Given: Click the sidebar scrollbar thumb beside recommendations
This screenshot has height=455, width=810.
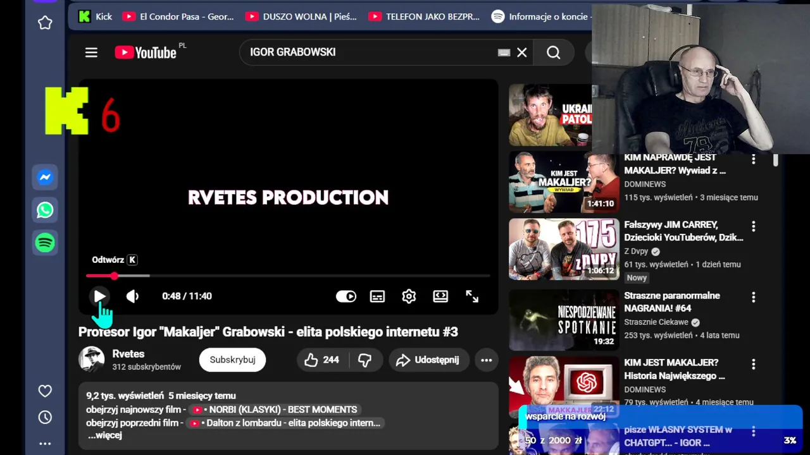Looking at the screenshot, I should tap(776, 159).
